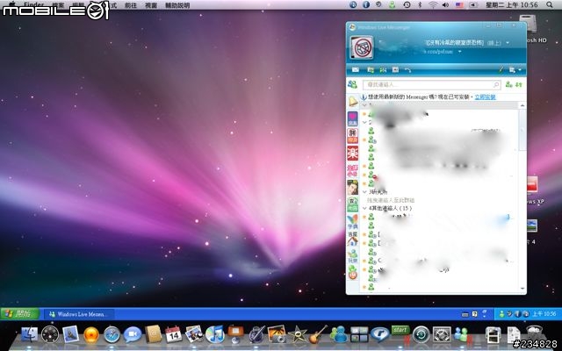Open the show menu dropdown in Messenger toolbar
Screen dimensions: 562x351
(515, 70)
